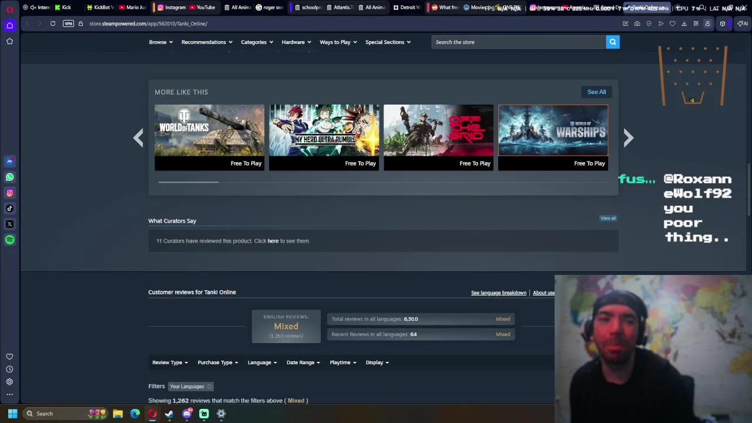Open the Purchase Type filter dropdown
The width and height of the screenshot is (752, 423).
click(x=218, y=362)
